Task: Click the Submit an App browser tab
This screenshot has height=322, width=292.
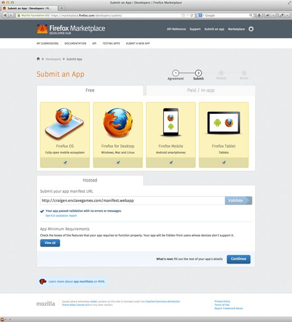Action: coord(29,8)
